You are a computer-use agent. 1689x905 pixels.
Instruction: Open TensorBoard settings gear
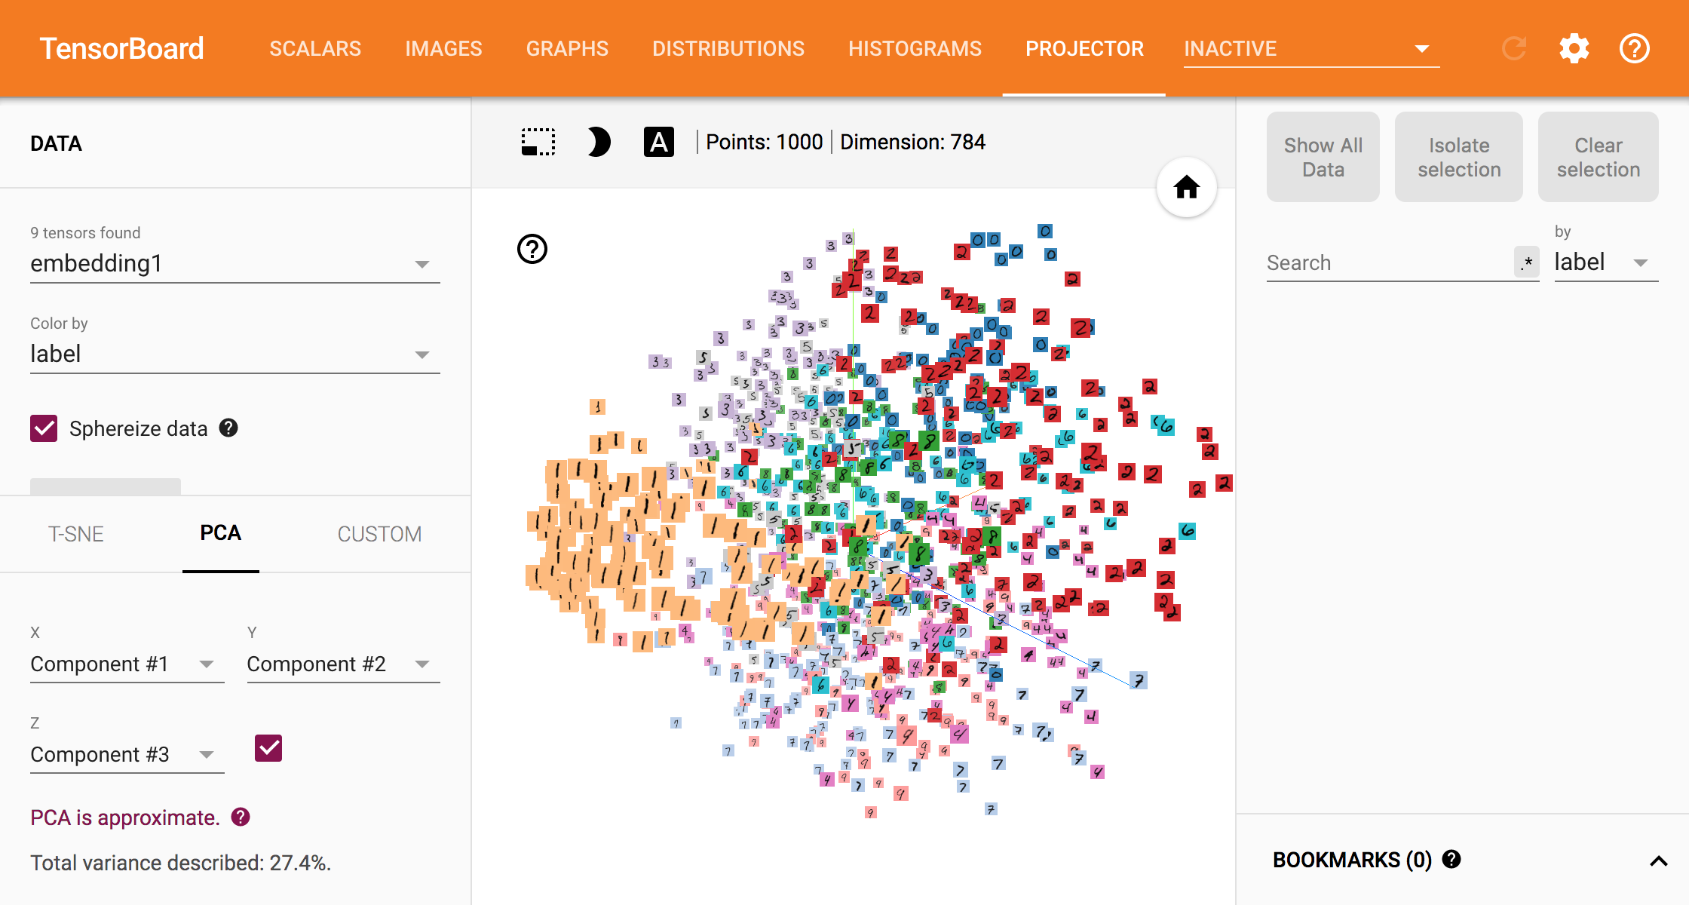click(x=1574, y=49)
